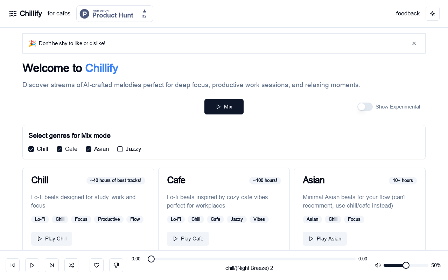Click Play Cafe button
The height and width of the screenshot is (280, 448).
(x=188, y=239)
